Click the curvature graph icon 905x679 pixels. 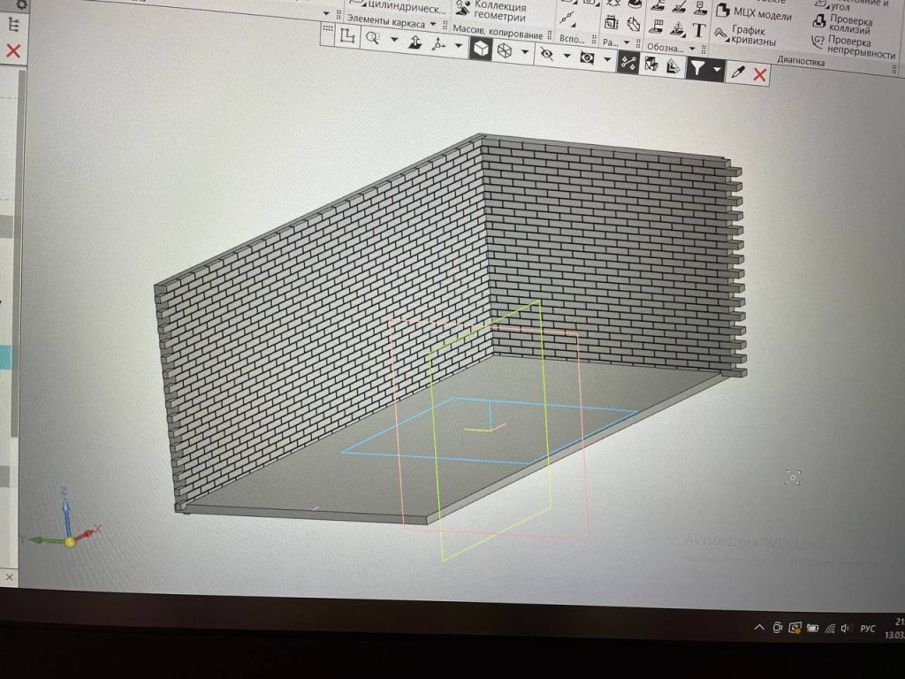[x=721, y=34]
